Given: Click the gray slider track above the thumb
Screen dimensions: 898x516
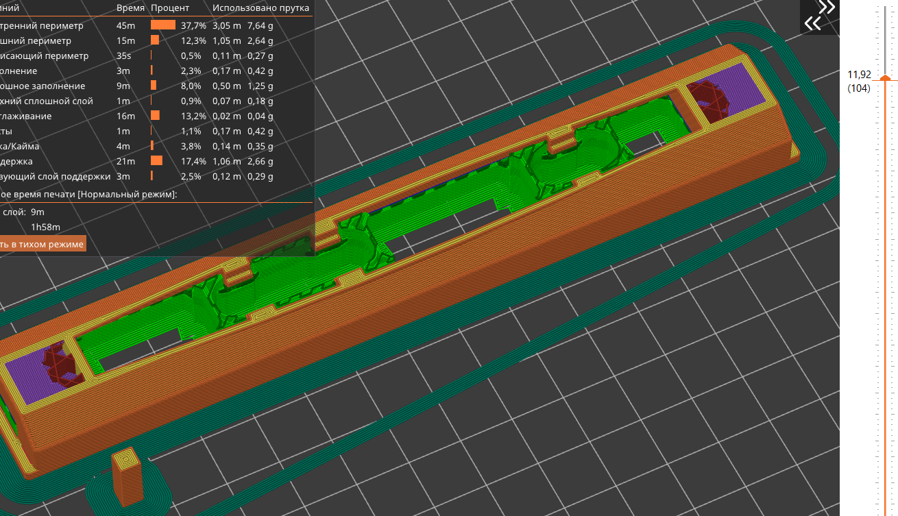Looking at the screenshot, I should click(x=886, y=39).
